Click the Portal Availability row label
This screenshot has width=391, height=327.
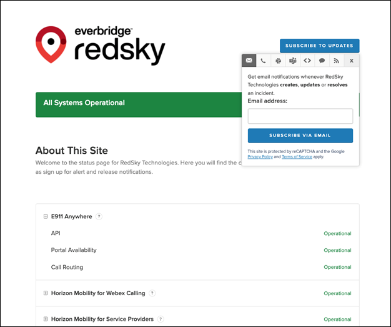pyautogui.click(x=74, y=250)
